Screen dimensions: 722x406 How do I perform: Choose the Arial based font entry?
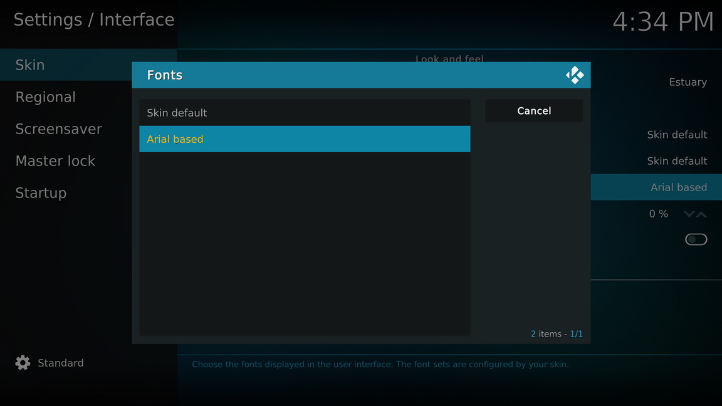point(305,139)
